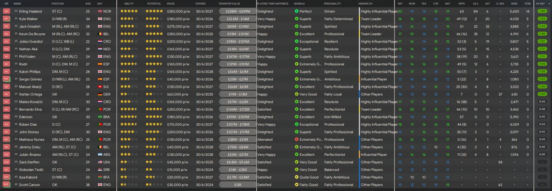Sort table by TRANSFER VALUE header
This screenshot has height=191, width=552.
229,3
